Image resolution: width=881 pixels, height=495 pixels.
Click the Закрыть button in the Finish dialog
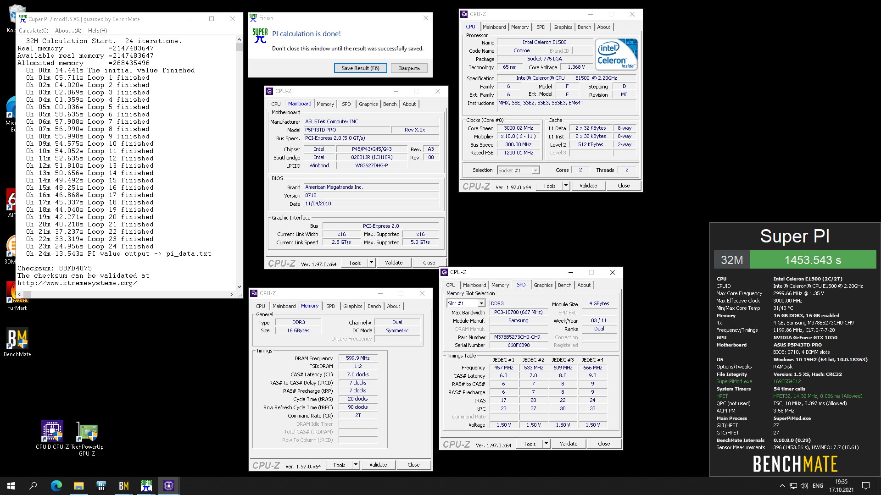click(x=409, y=68)
